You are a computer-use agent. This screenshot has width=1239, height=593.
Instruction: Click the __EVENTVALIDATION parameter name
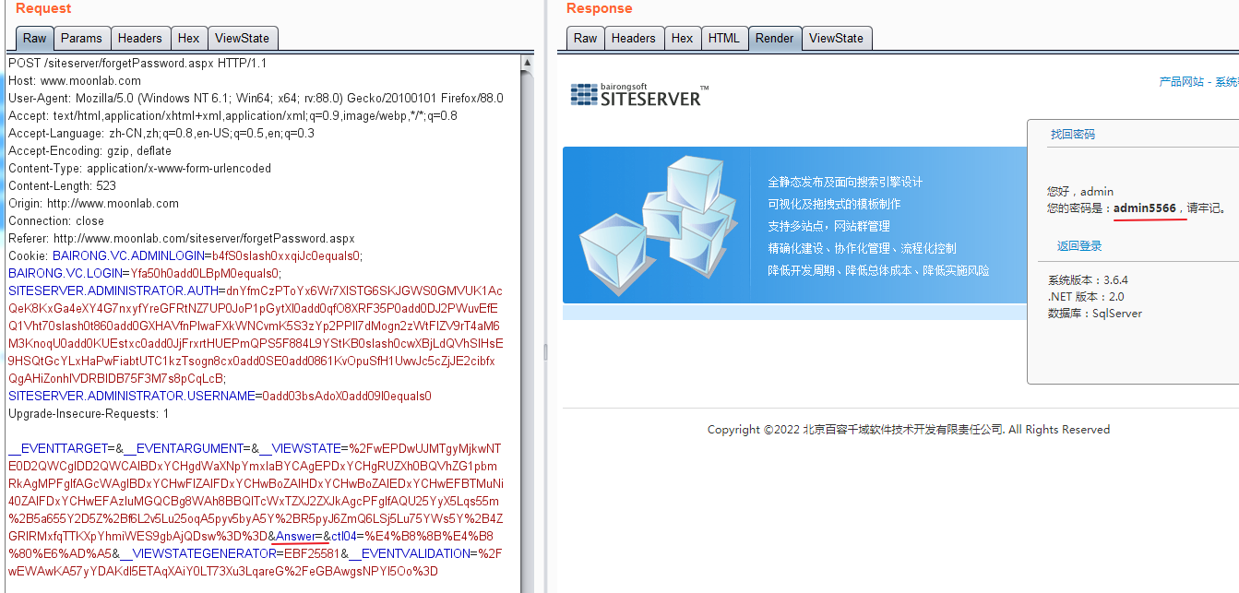pyautogui.click(x=411, y=554)
